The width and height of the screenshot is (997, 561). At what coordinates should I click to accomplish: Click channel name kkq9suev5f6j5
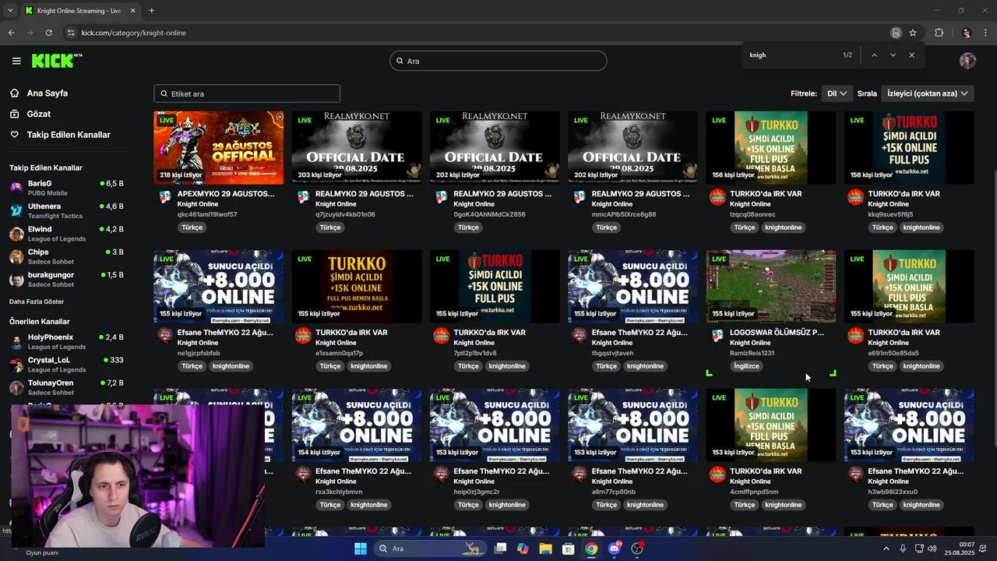[890, 214]
